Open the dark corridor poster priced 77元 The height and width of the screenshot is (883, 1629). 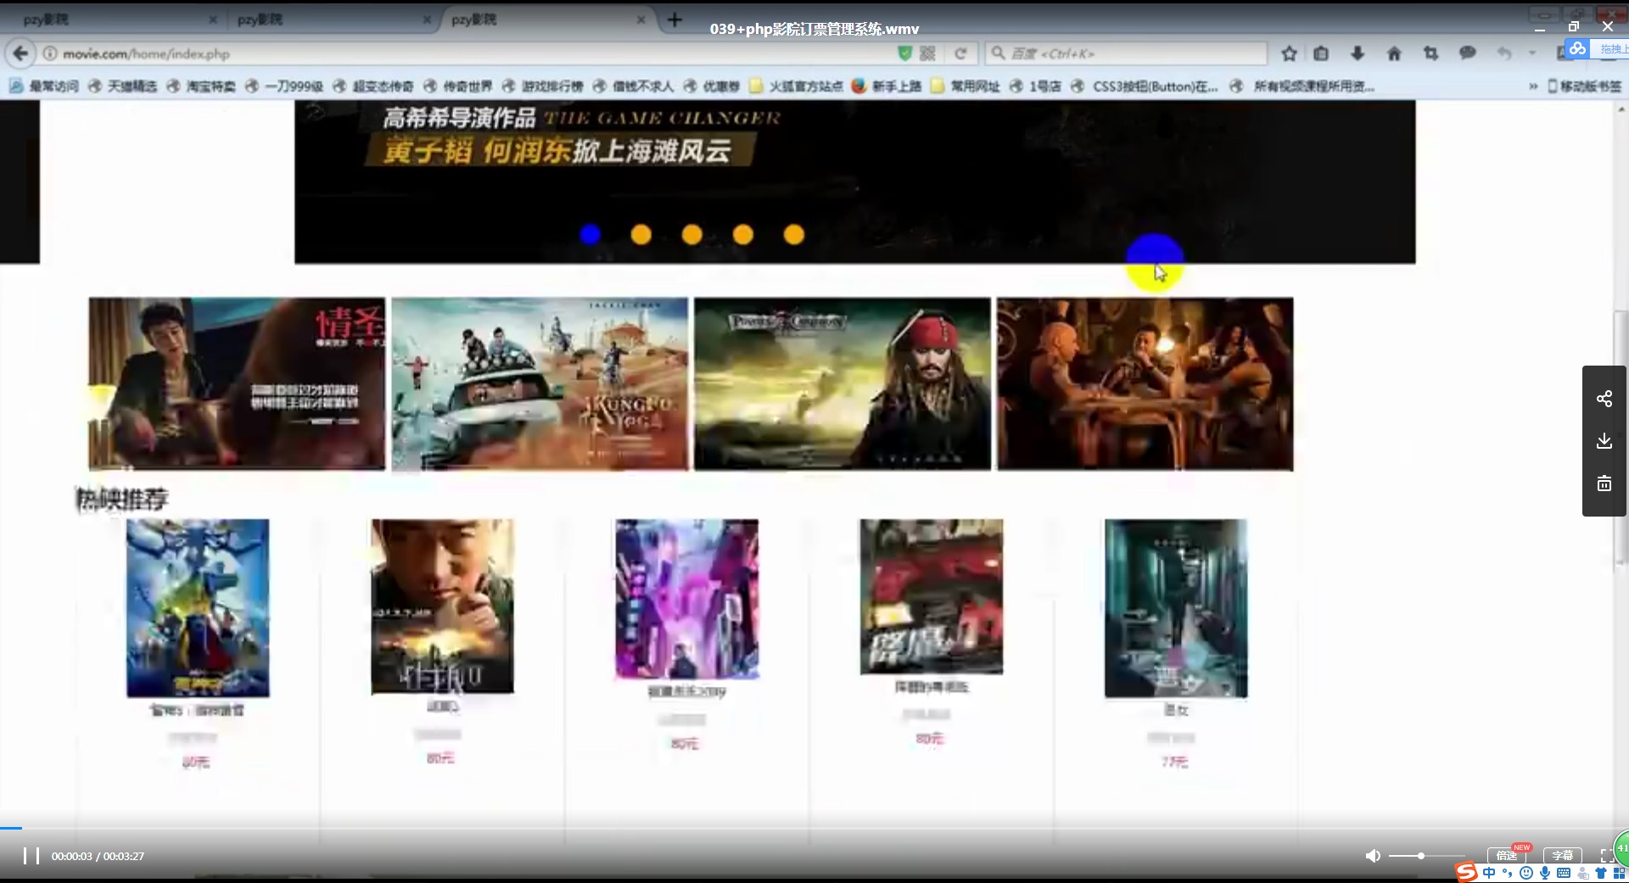point(1176,608)
